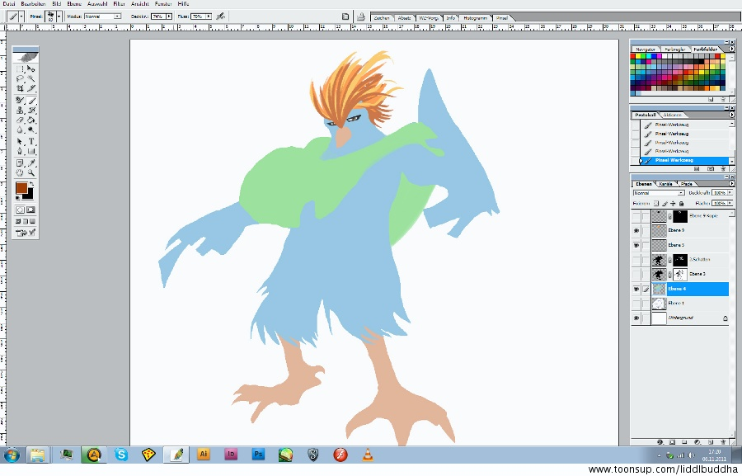This screenshot has height=476, width=742.
Task: Select the Type tool
Action: [x=31, y=142]
